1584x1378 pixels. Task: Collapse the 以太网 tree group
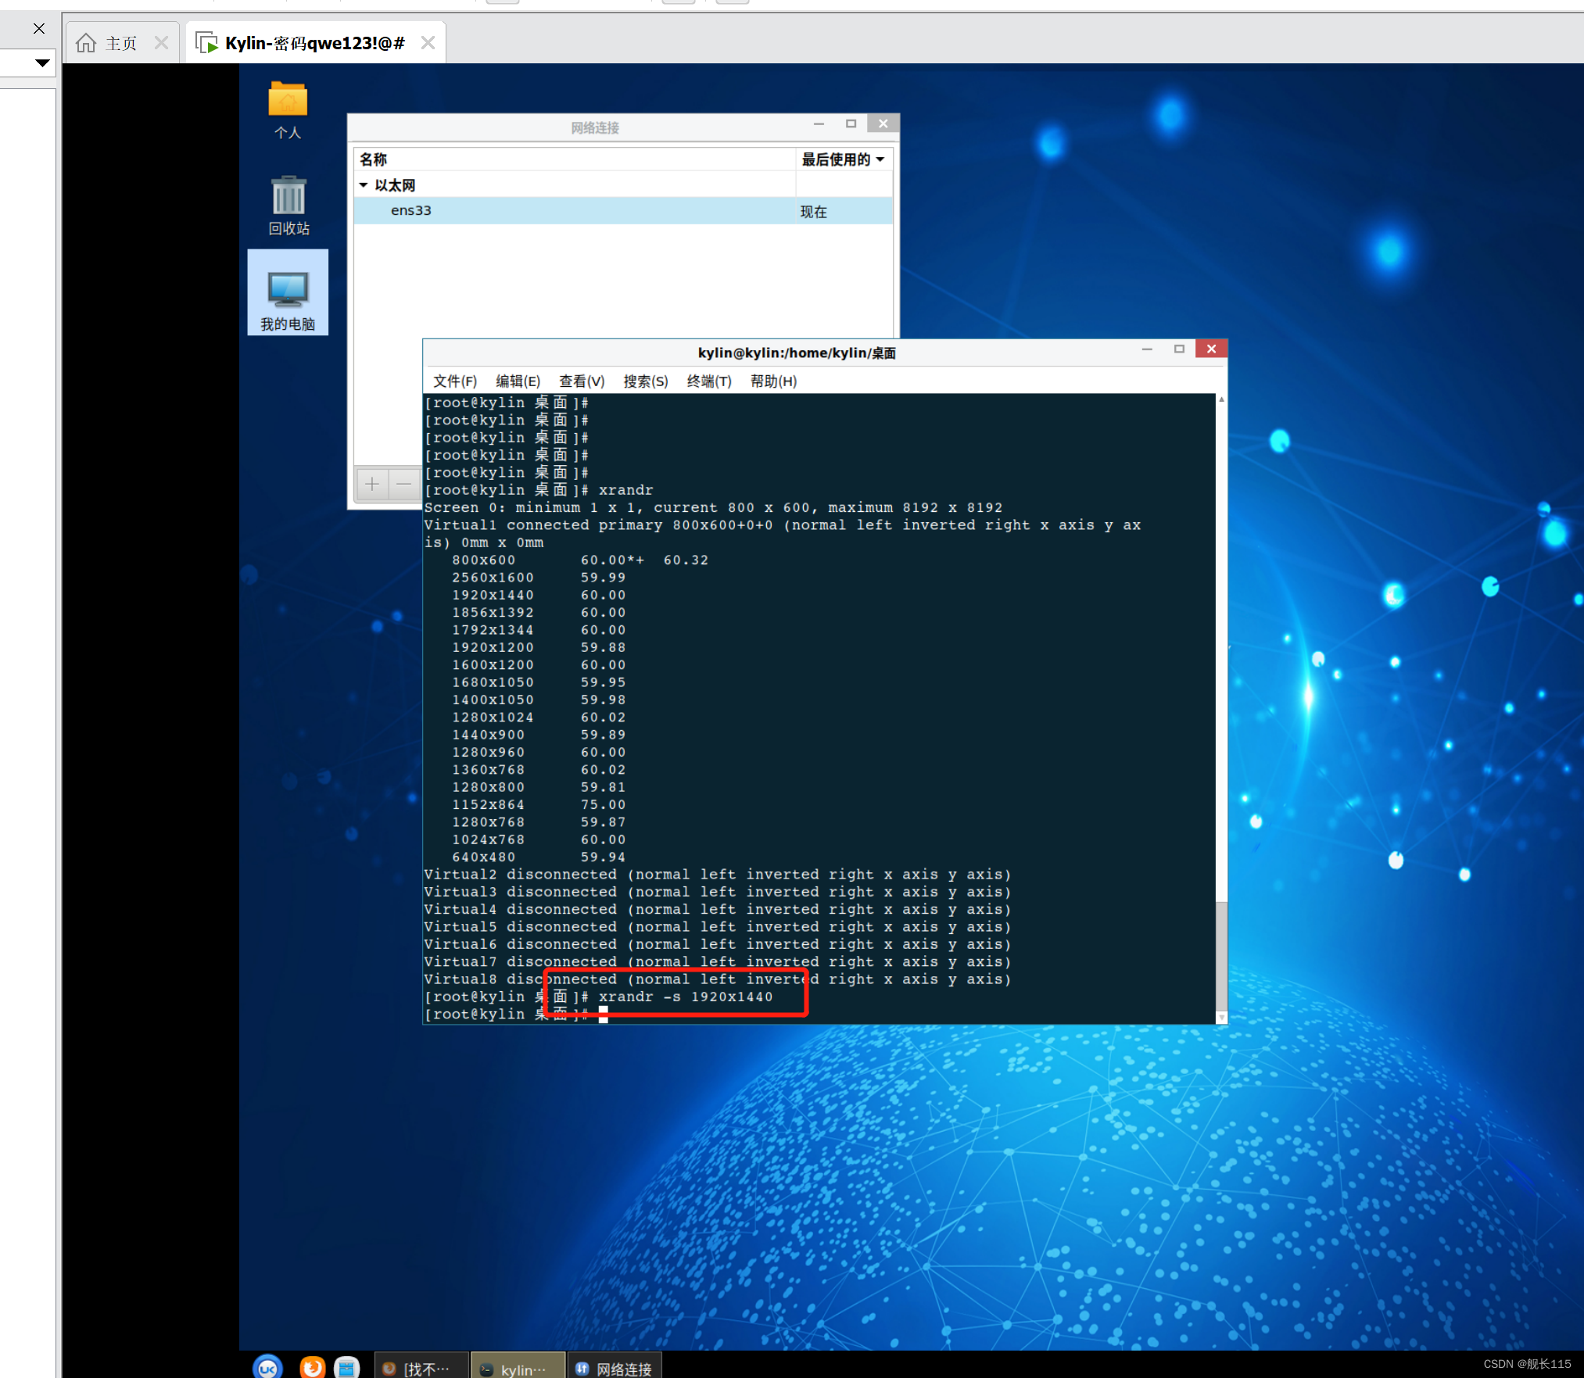coord(364,185)
